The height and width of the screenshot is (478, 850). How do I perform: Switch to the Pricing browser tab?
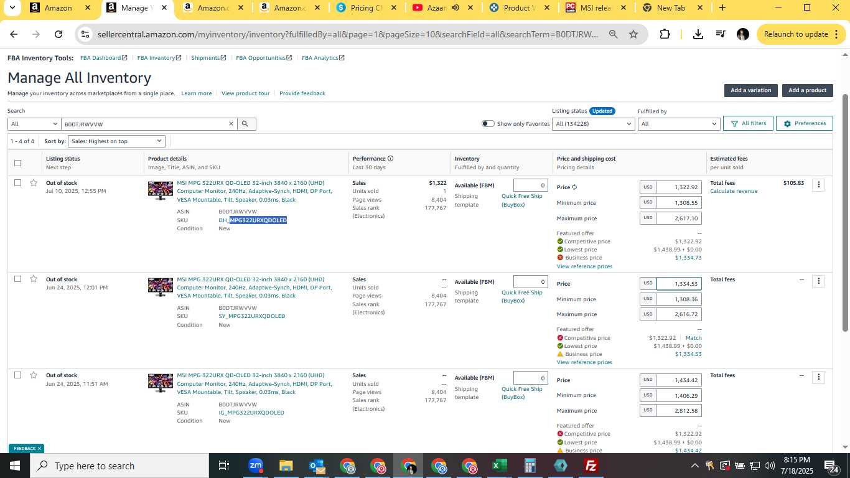point(367,8)
